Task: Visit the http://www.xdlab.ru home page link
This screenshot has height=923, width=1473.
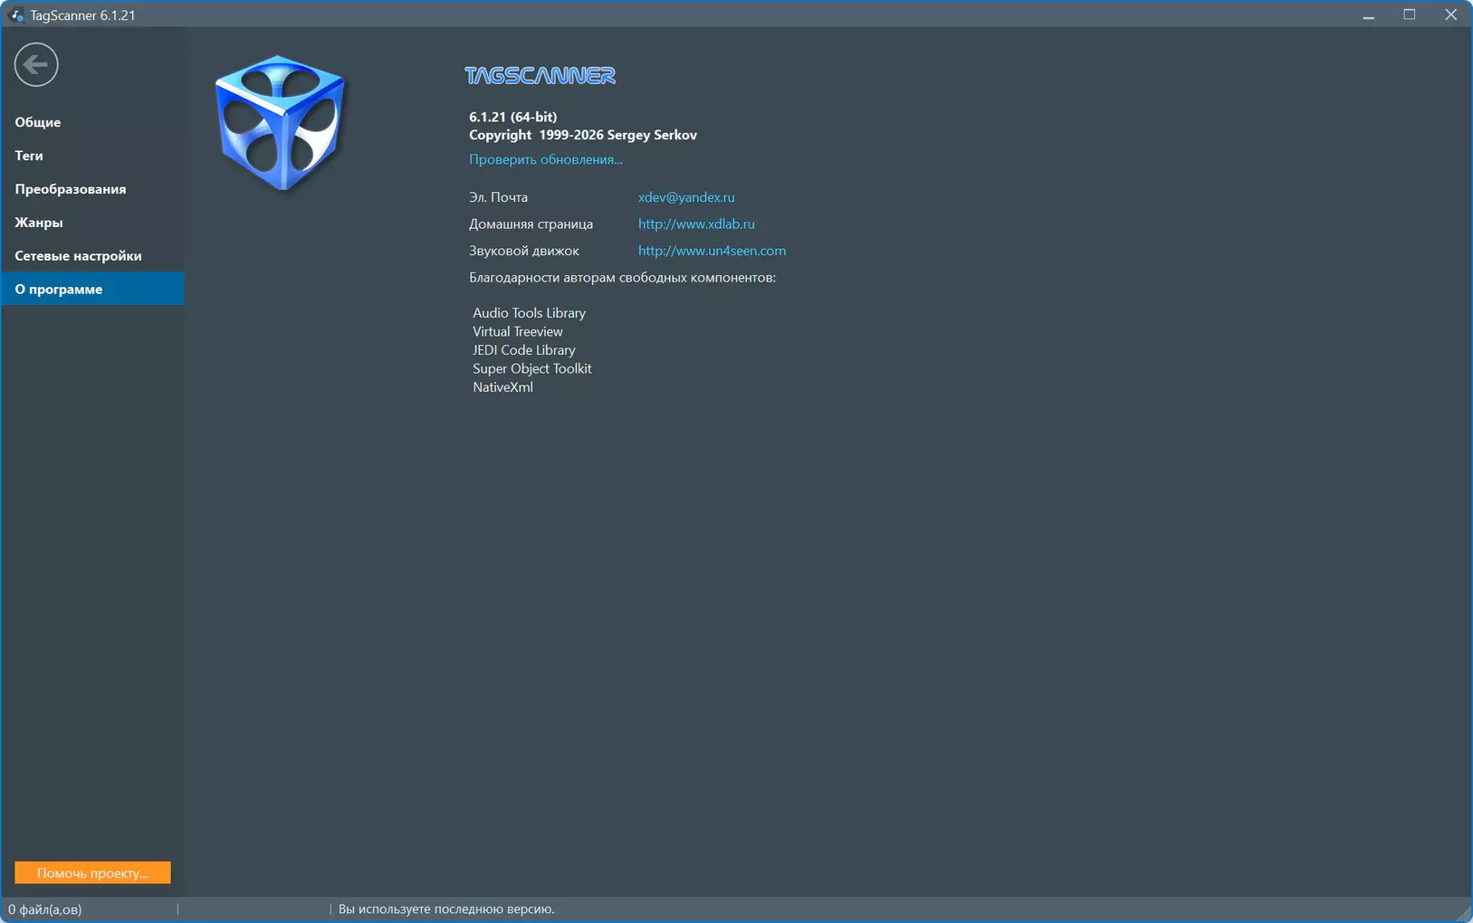Action: pyautogui.click(x=696, y=224)
